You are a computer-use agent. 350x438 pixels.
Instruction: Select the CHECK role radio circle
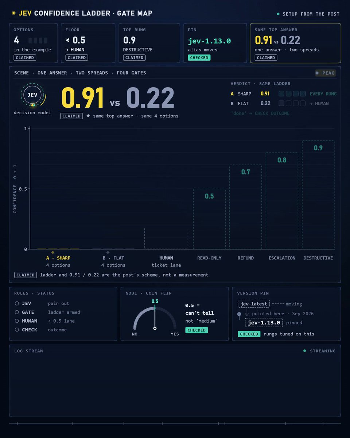pos(17,330)
